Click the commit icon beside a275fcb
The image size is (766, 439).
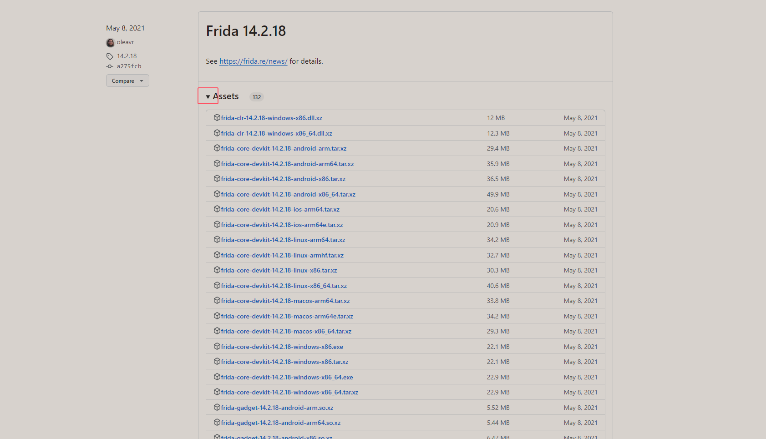click(x=110, y=66)
